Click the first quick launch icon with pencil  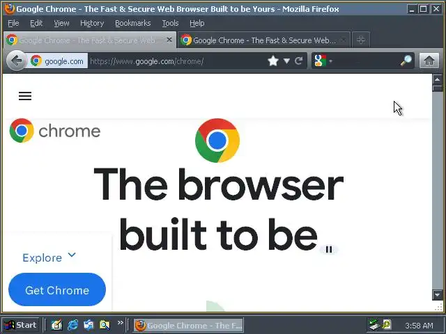click(x=56, y=325)
